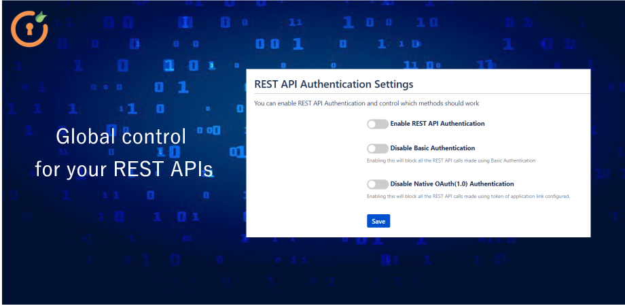Screen dimensions: 625x306
Task: Switch on Disable Native OAuth(1.0) Authentication
Action: [377, 184]
